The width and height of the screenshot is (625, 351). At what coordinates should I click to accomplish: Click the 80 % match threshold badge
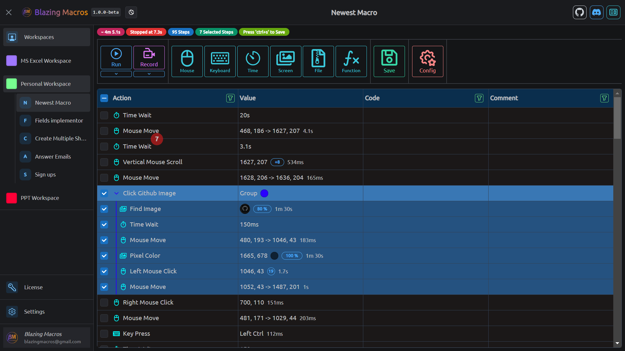click(x=262, y=209)
